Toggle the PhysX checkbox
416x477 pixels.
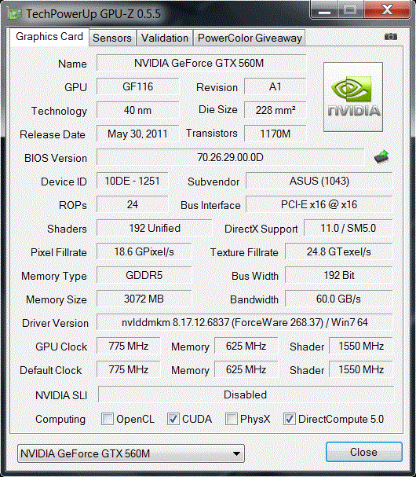click(x=232, y=419)
